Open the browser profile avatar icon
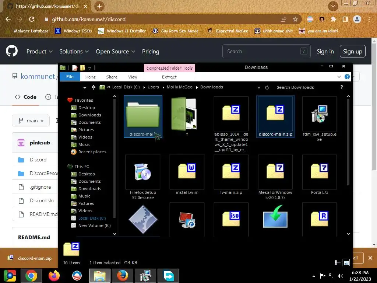Viewport: 377px width, 283px height. pos(357,19)
